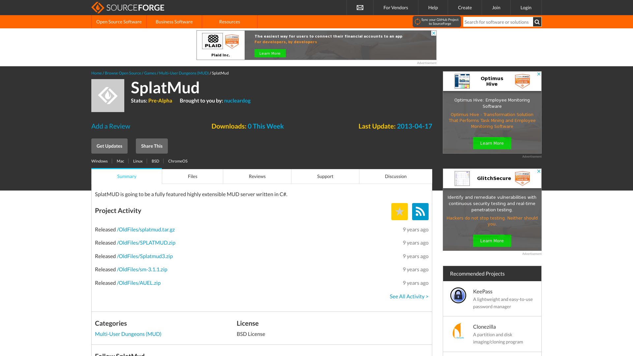The image size is (633, 356).
Task: Open the Support tab
Action: coord(325,176)
